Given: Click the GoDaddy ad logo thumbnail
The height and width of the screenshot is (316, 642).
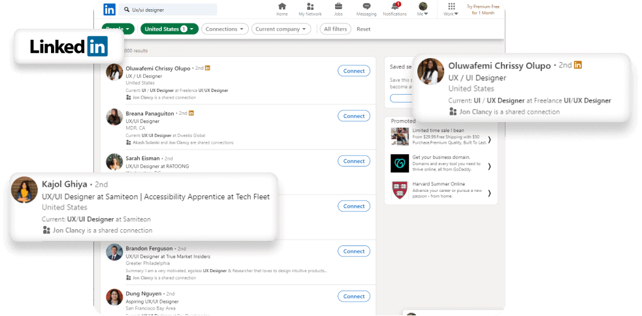Looking at the screenshot, I should tap(400, 163).
